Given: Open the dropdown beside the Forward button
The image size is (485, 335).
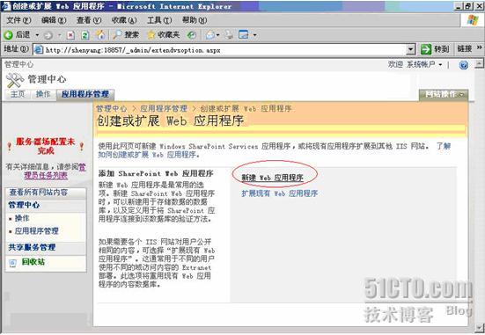Looking at the screenshot, I should pos(59,35).
